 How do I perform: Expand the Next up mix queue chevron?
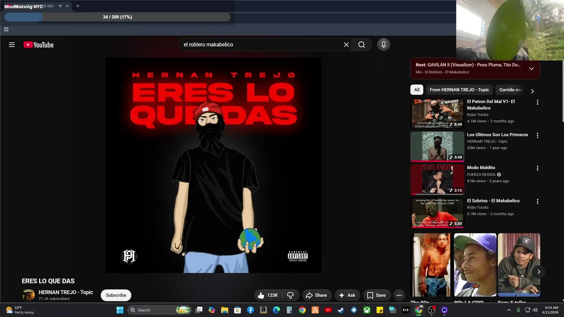pos(531,68)
